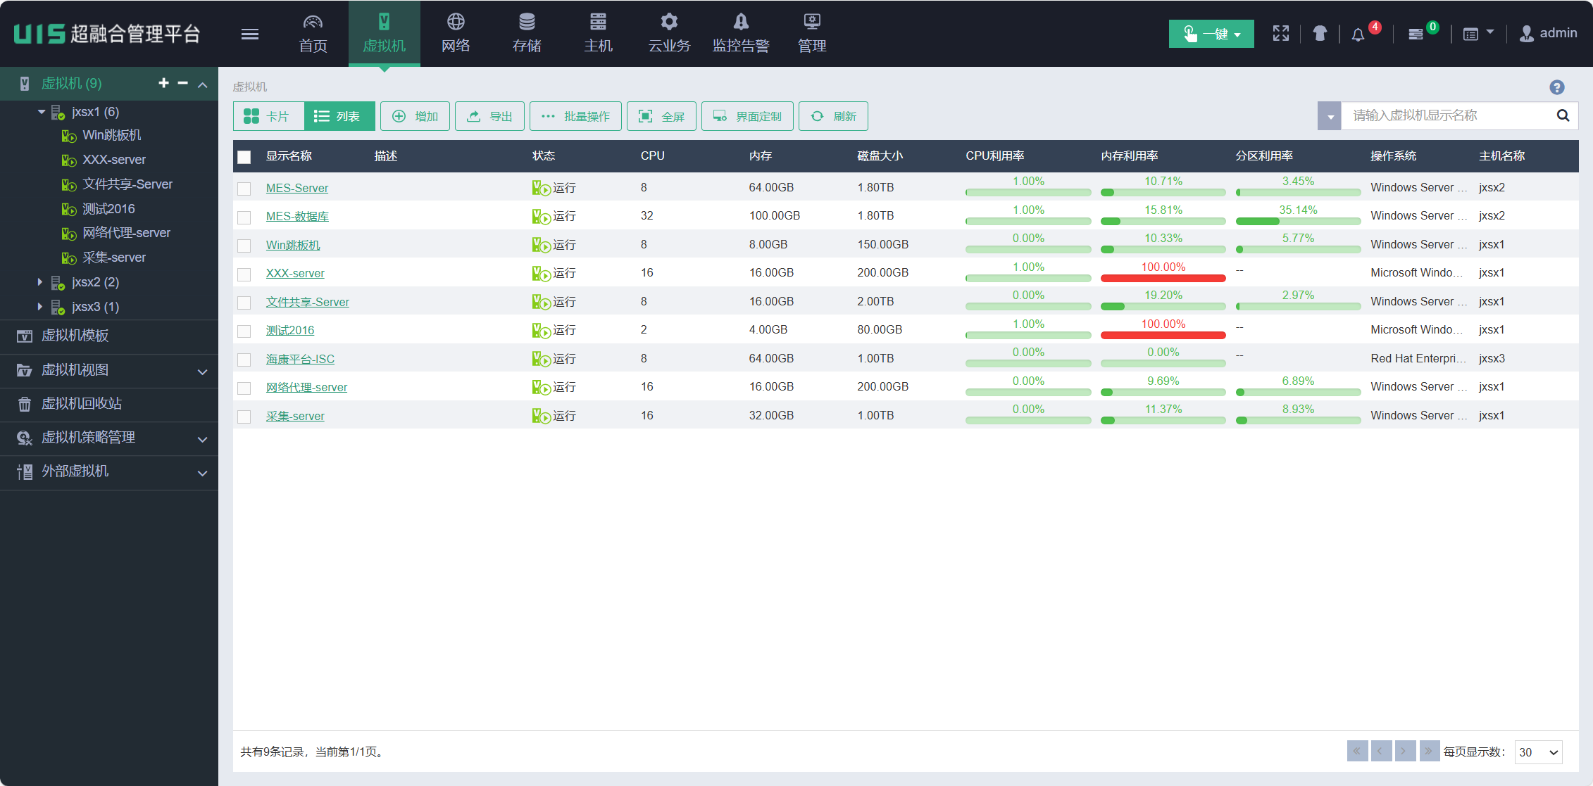Switch to 卡片 card view tab
This screenshot has height=786, width=1593.
point(268,116)
